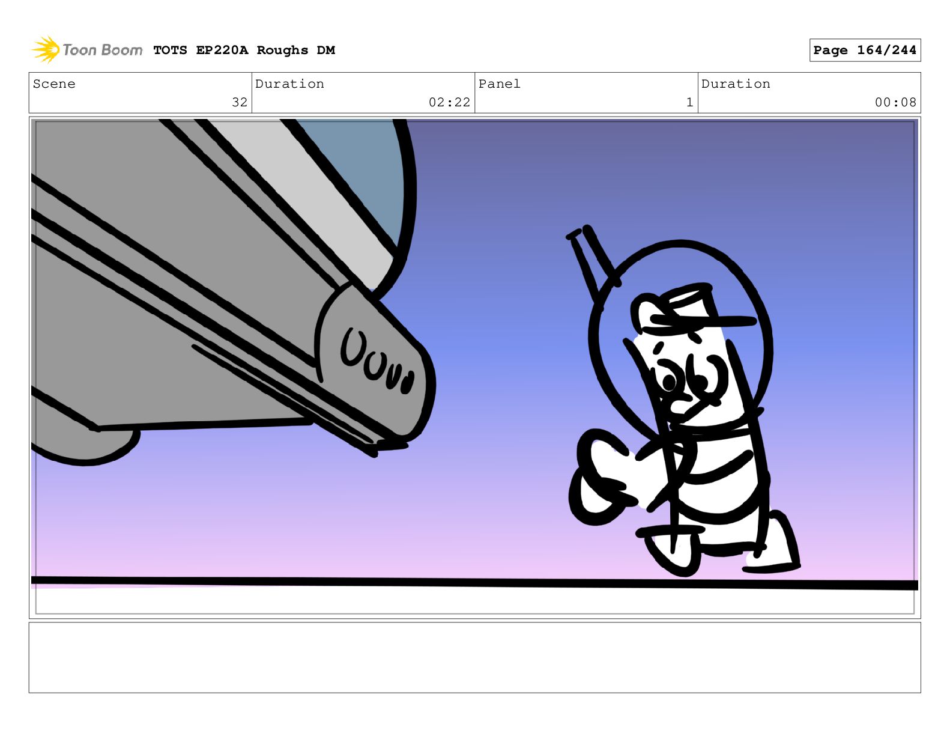Click the 'Page 164/244' box
950x736 pixels.
tap(865, 50)
